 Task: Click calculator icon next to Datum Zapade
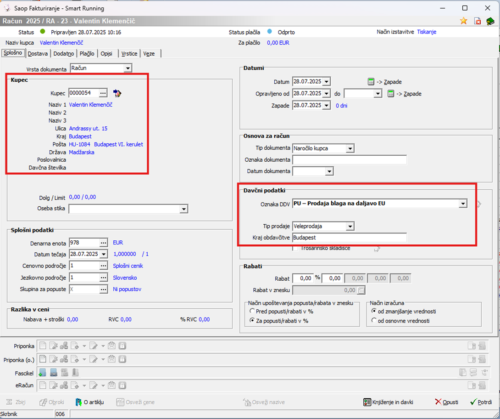(371, 82)
